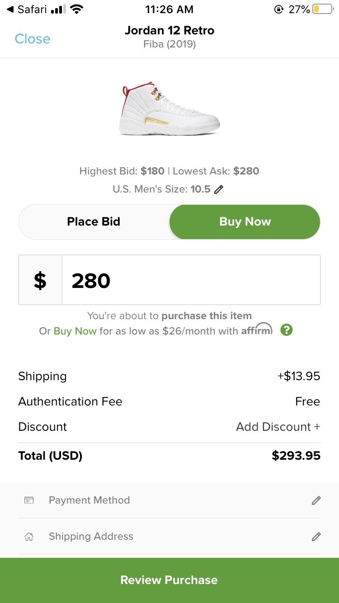
Task: Tap the Close link
Action: [x=32, y=39]
